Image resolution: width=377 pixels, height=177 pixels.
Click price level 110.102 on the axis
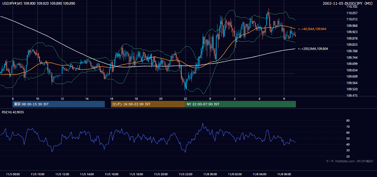352,6
